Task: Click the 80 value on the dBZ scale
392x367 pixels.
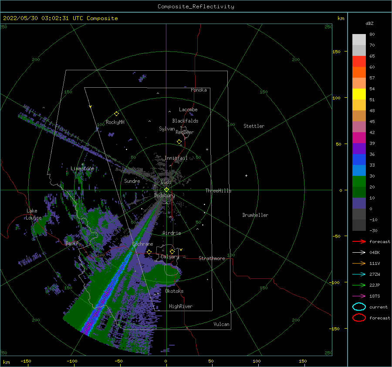Action: coord(372,34)
